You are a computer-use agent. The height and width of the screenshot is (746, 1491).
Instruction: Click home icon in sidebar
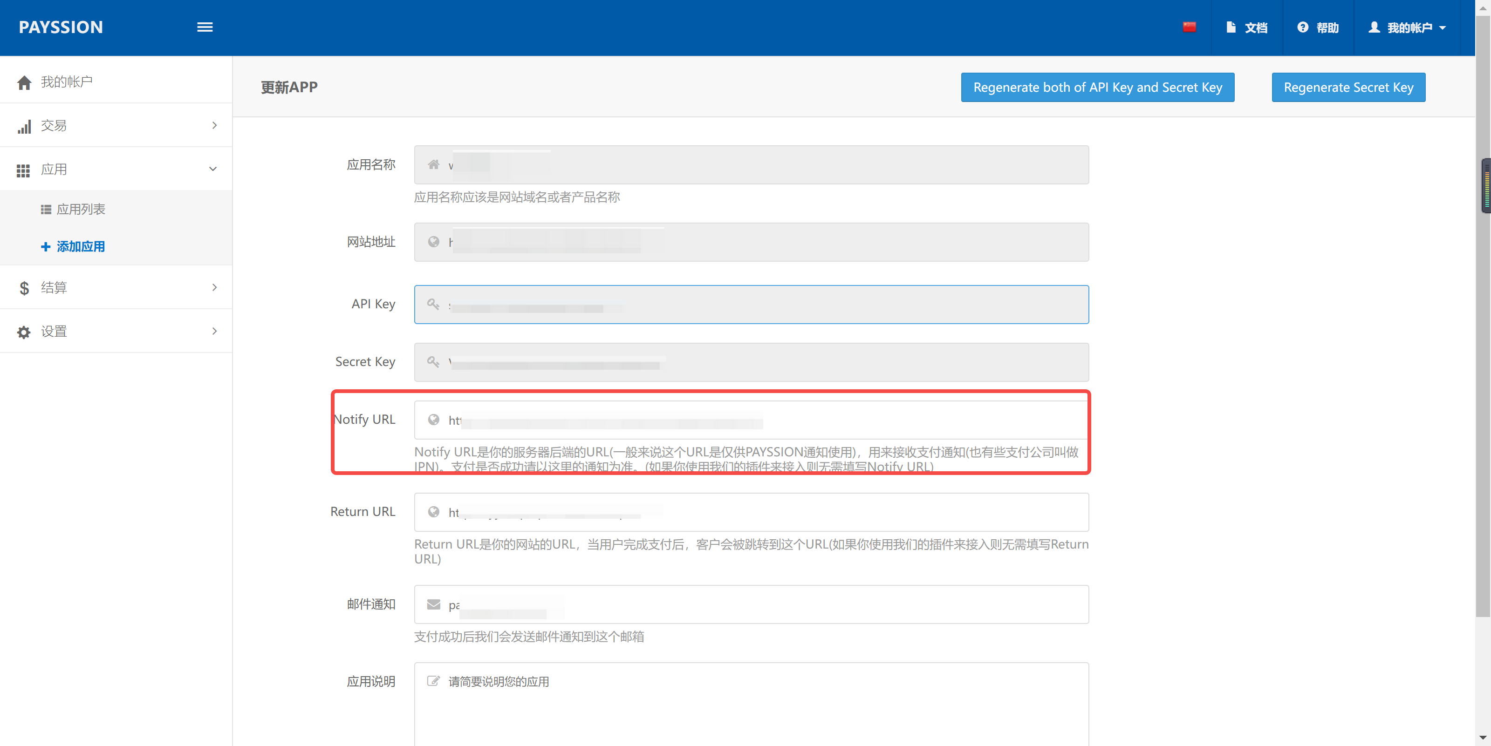click(x=24, y=83)
